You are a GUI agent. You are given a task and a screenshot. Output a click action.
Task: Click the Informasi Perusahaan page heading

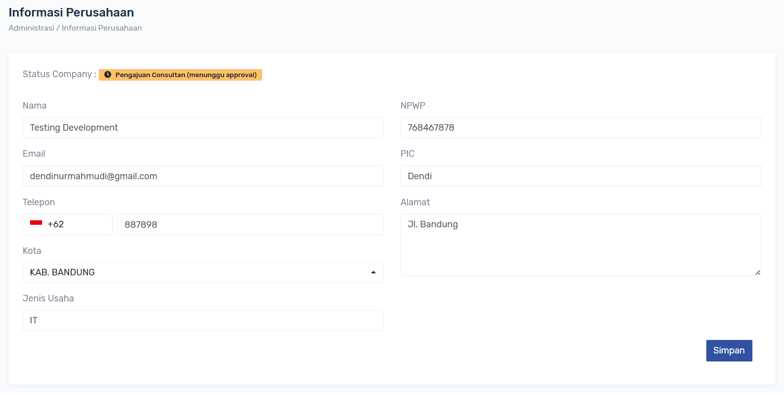(71, 13)
